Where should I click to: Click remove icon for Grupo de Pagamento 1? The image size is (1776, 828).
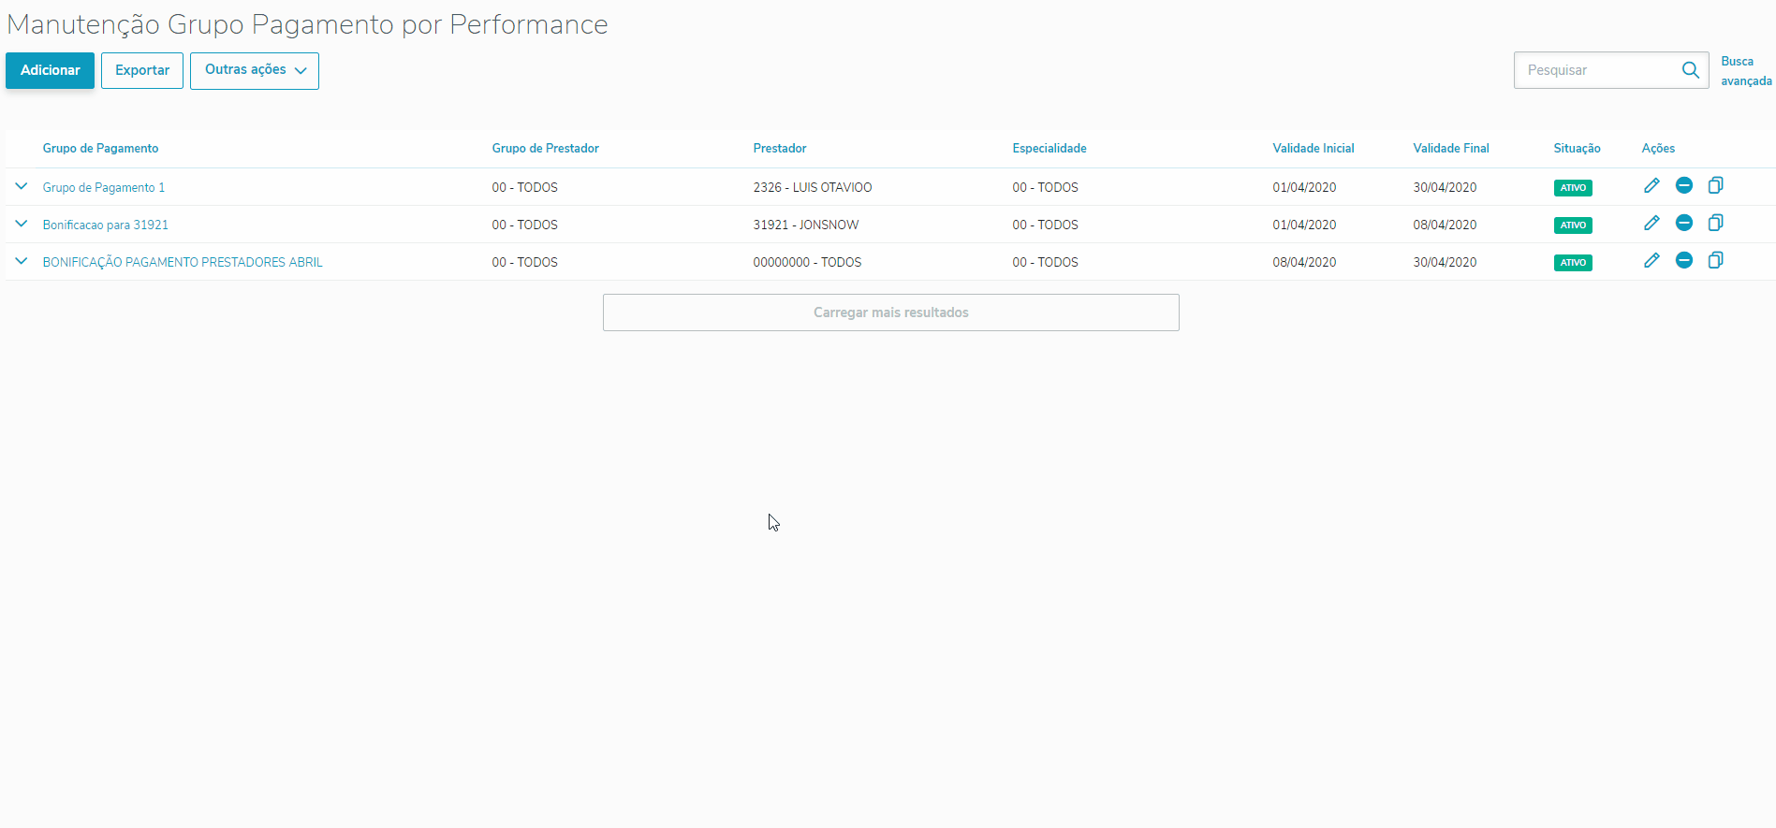(1683, 186)
